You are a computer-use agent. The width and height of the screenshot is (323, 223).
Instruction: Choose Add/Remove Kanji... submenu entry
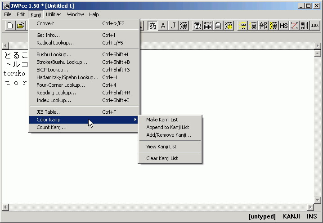[170, 135]
